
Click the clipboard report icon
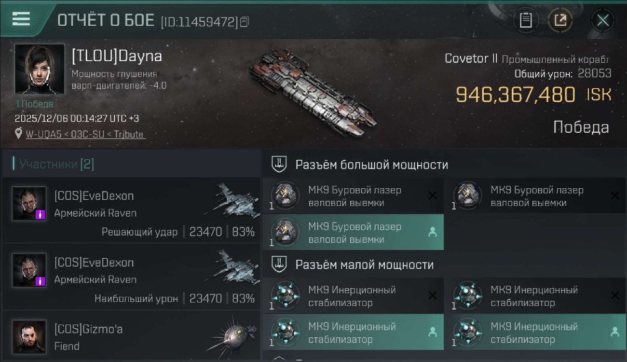pos(526,20)
